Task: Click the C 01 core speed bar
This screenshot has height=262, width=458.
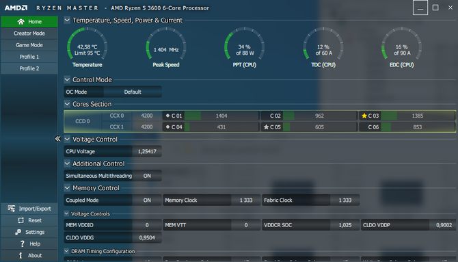Action: pyautogui.click(x=221, y=116)
